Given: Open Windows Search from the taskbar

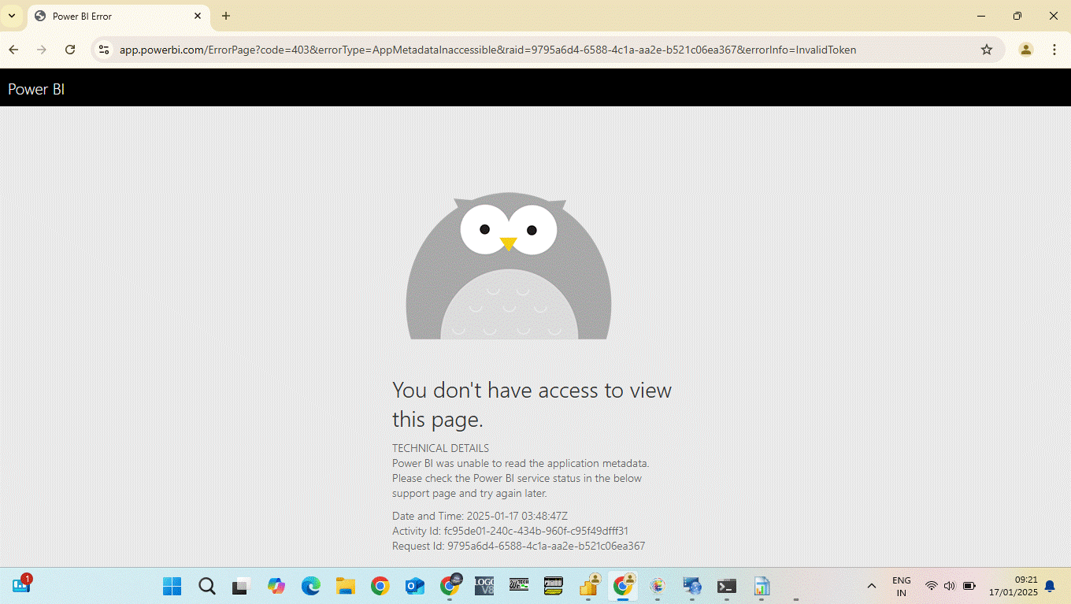Looking at the screenshot, I should pos(206,586).
